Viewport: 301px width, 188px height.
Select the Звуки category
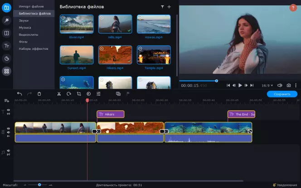24,21
